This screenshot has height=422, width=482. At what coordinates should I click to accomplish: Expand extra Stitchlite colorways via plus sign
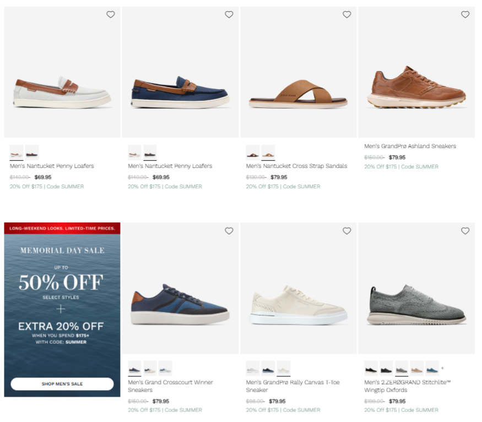coord(442,369)
